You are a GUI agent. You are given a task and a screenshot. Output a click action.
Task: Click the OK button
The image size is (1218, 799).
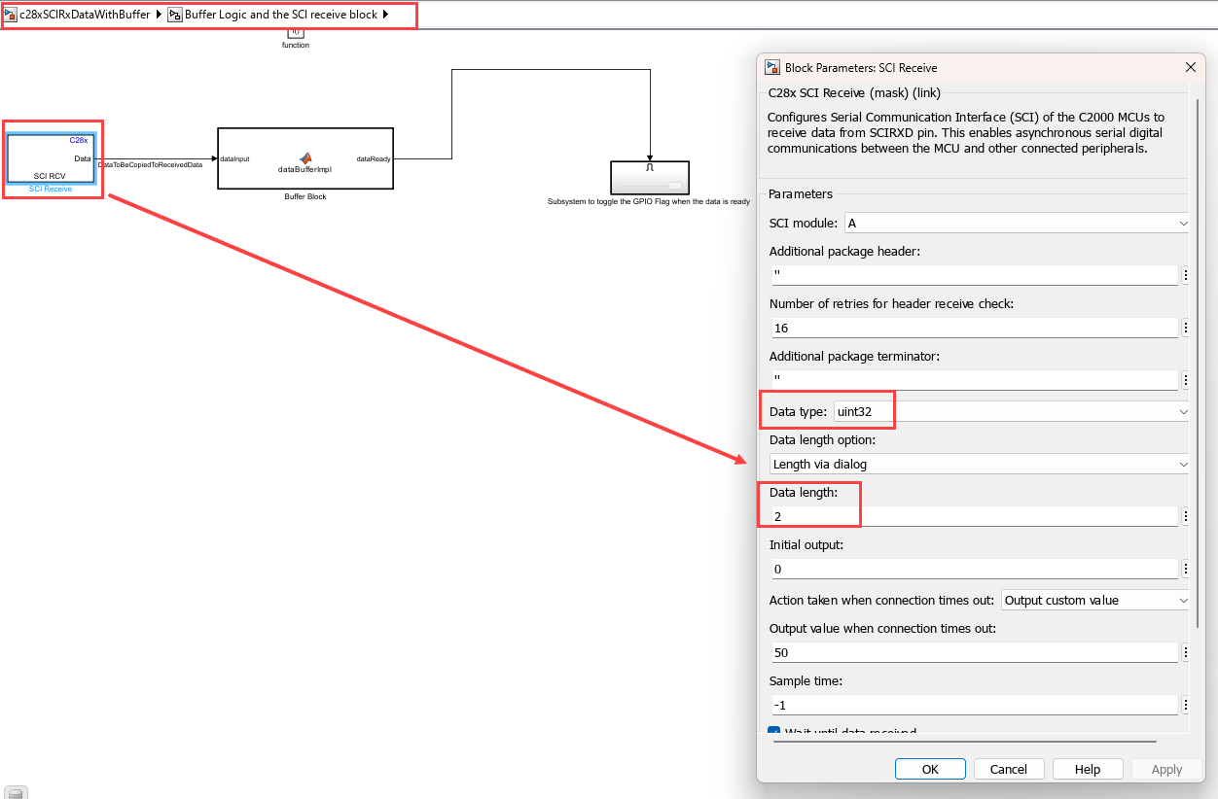[930, 769]
